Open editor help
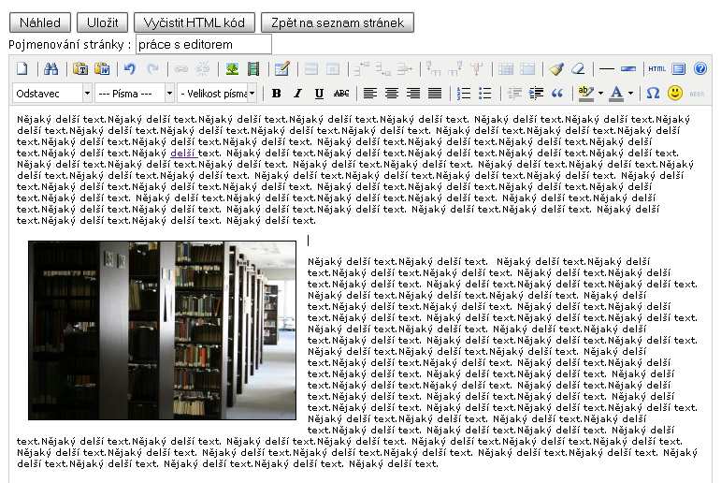The height and width of the screenshot is (483, 721). tap(700, 69)
